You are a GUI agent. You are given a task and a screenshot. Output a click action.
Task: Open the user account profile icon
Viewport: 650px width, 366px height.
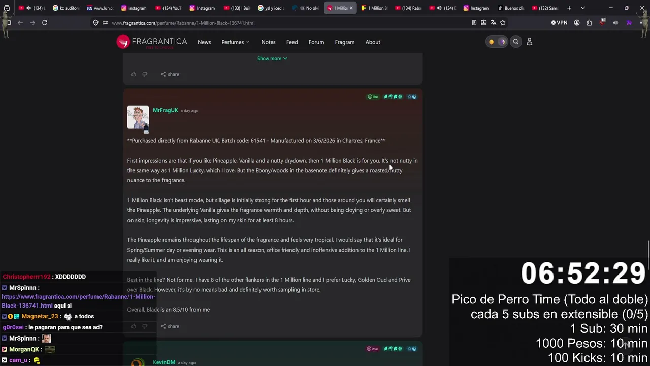529,42
